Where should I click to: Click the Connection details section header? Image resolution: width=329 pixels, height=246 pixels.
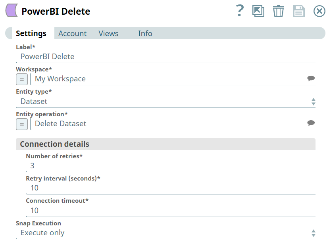click(165, 144)
